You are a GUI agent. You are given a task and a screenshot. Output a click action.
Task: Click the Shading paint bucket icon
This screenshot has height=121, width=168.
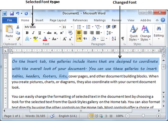pyautogui.click(x=94, y=39)
